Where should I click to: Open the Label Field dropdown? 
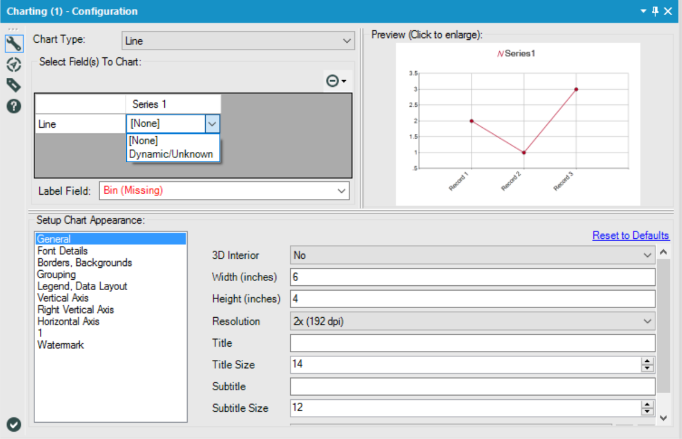pos(223,191)
